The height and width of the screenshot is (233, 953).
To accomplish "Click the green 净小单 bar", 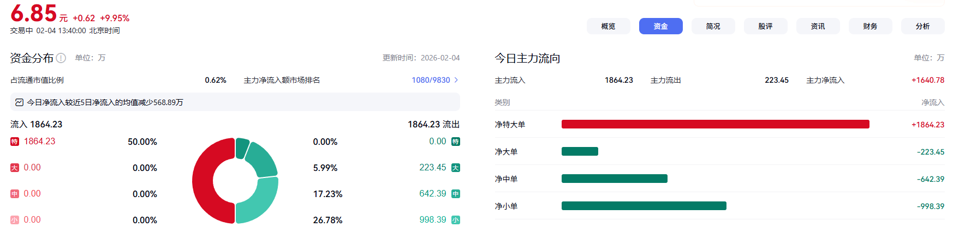I will [x=644, y=206].
